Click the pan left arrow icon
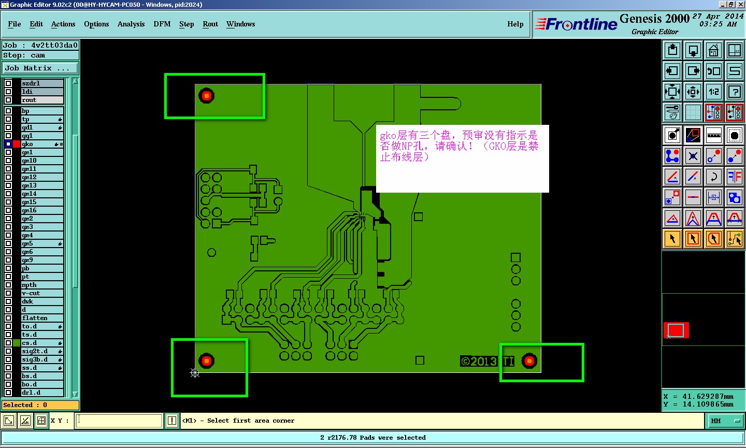Screen dimensions: 746x448 pos(672,71)
